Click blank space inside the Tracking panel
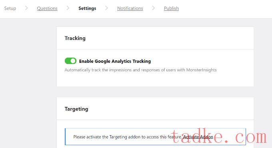Viewport: 272px width, 148px height. [191, 79]
